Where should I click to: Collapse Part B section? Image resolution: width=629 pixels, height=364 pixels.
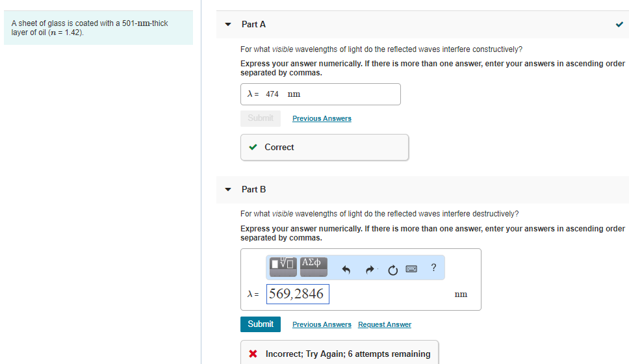pos(228,189)
